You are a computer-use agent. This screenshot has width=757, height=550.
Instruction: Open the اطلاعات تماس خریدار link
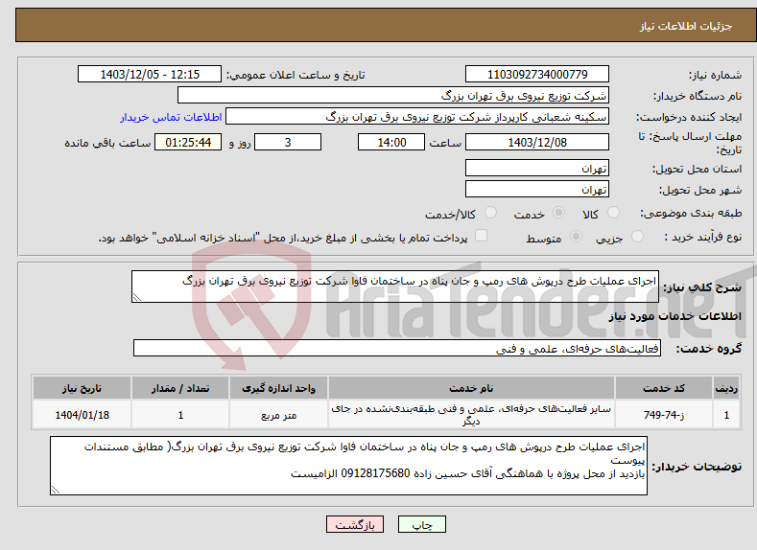tap(171, 117)
